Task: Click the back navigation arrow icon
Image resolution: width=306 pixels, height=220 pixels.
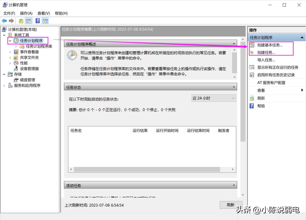Action: point(4,21)
